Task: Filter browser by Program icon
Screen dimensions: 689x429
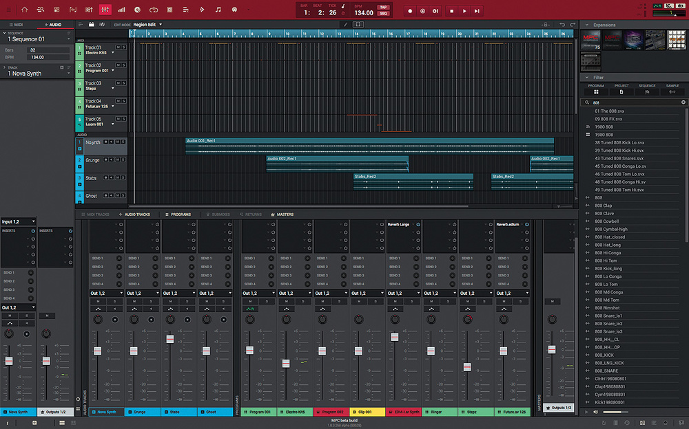Action: (x=596, y=92)
